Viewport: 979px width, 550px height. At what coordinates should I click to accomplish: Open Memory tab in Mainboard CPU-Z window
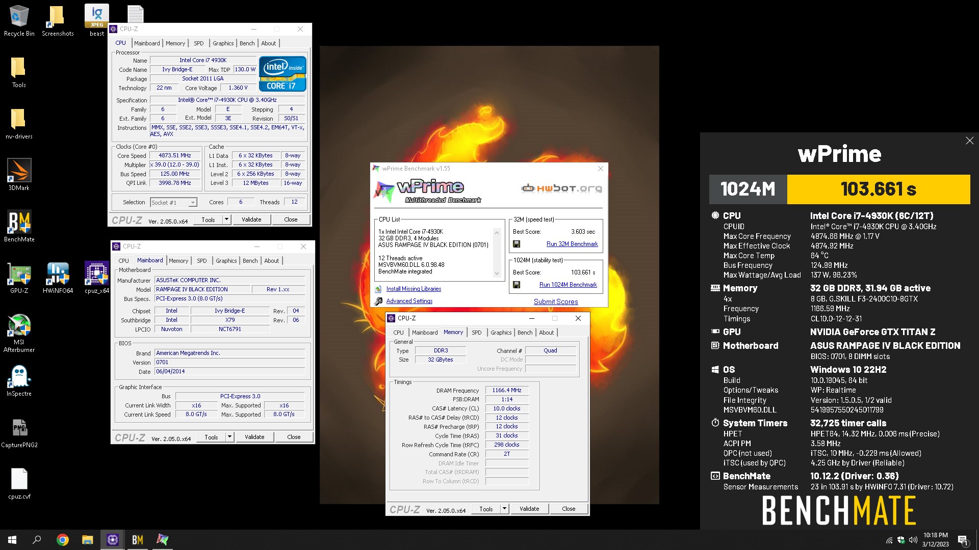pyautogui.click(x=178, y=261)
